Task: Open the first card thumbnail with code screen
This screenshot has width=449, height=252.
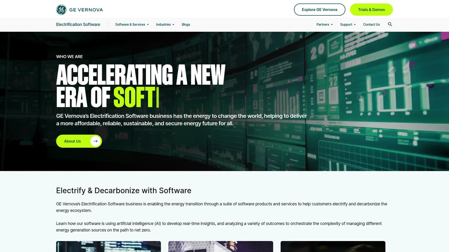Action: pos(109,247)
